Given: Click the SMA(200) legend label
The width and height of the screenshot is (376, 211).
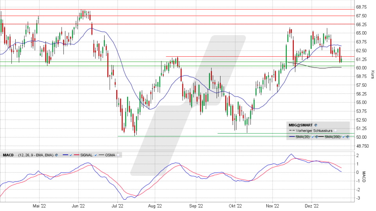Looking at the screenshot, I should point(333,137).
